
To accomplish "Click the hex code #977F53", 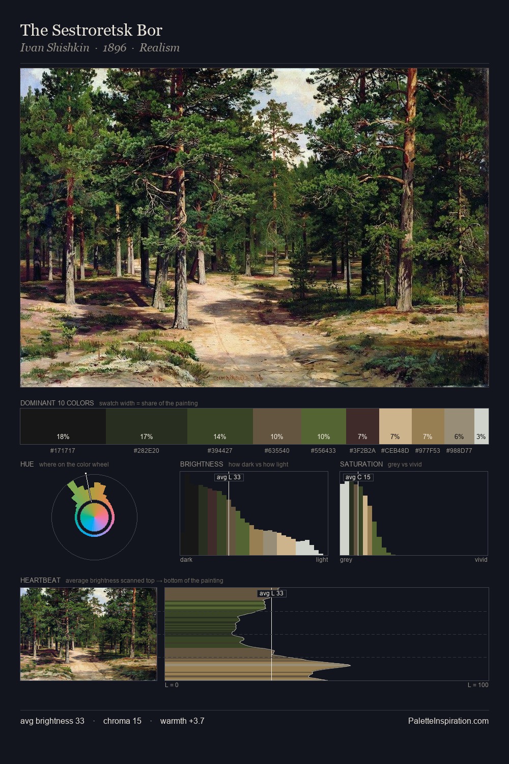I will [428, 451].
